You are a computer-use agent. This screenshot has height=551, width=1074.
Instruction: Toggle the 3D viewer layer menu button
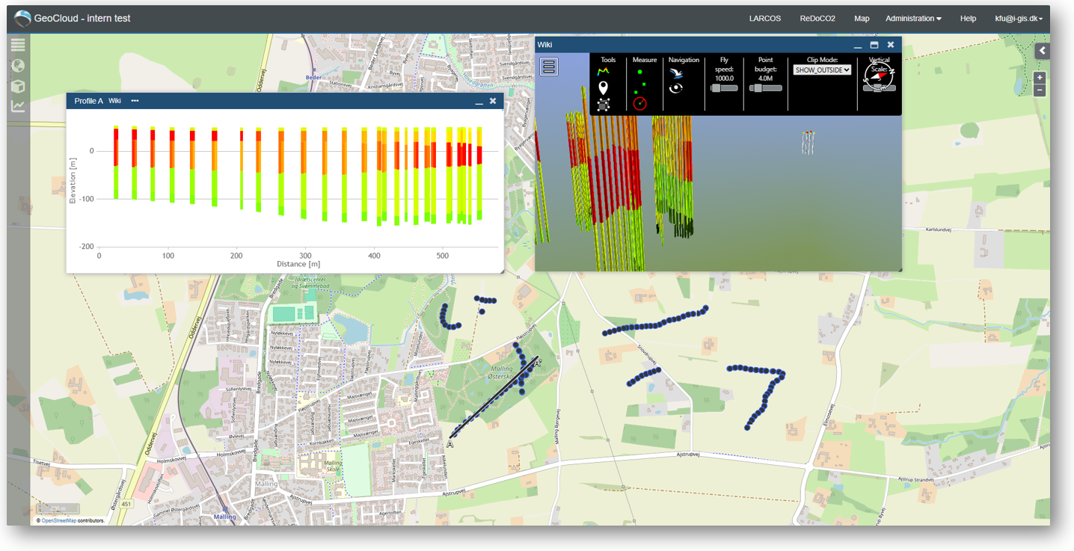549,67
